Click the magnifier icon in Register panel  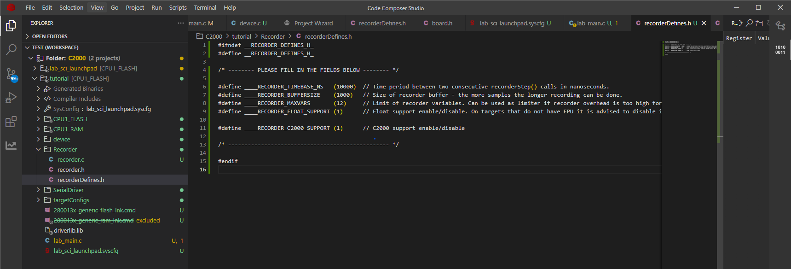(750, 23)
